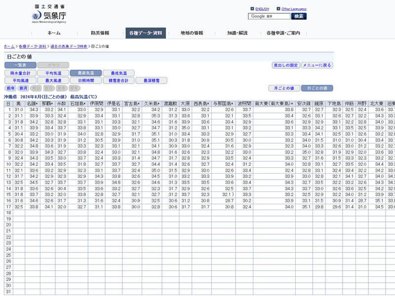
Task: Switch to 降水量合計 data
Action: tap(20, 73)
